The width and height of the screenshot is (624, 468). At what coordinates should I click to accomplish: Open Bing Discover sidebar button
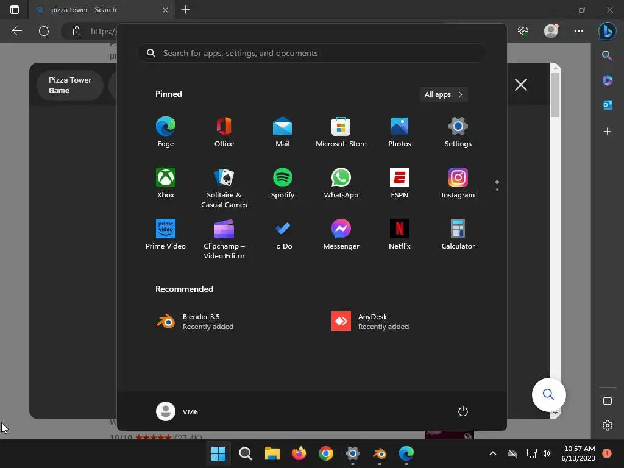pos(608,31)
